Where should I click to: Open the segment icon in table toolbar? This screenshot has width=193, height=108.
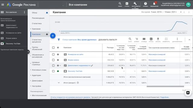pyautogui.click(x=137, y=39)
